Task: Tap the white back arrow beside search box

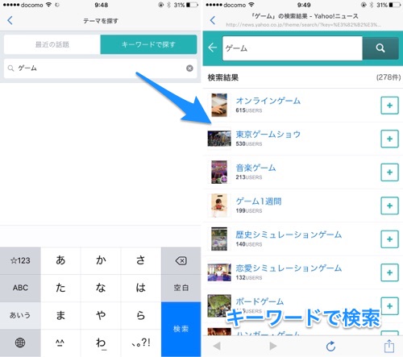Action: [x=212, y=48]
